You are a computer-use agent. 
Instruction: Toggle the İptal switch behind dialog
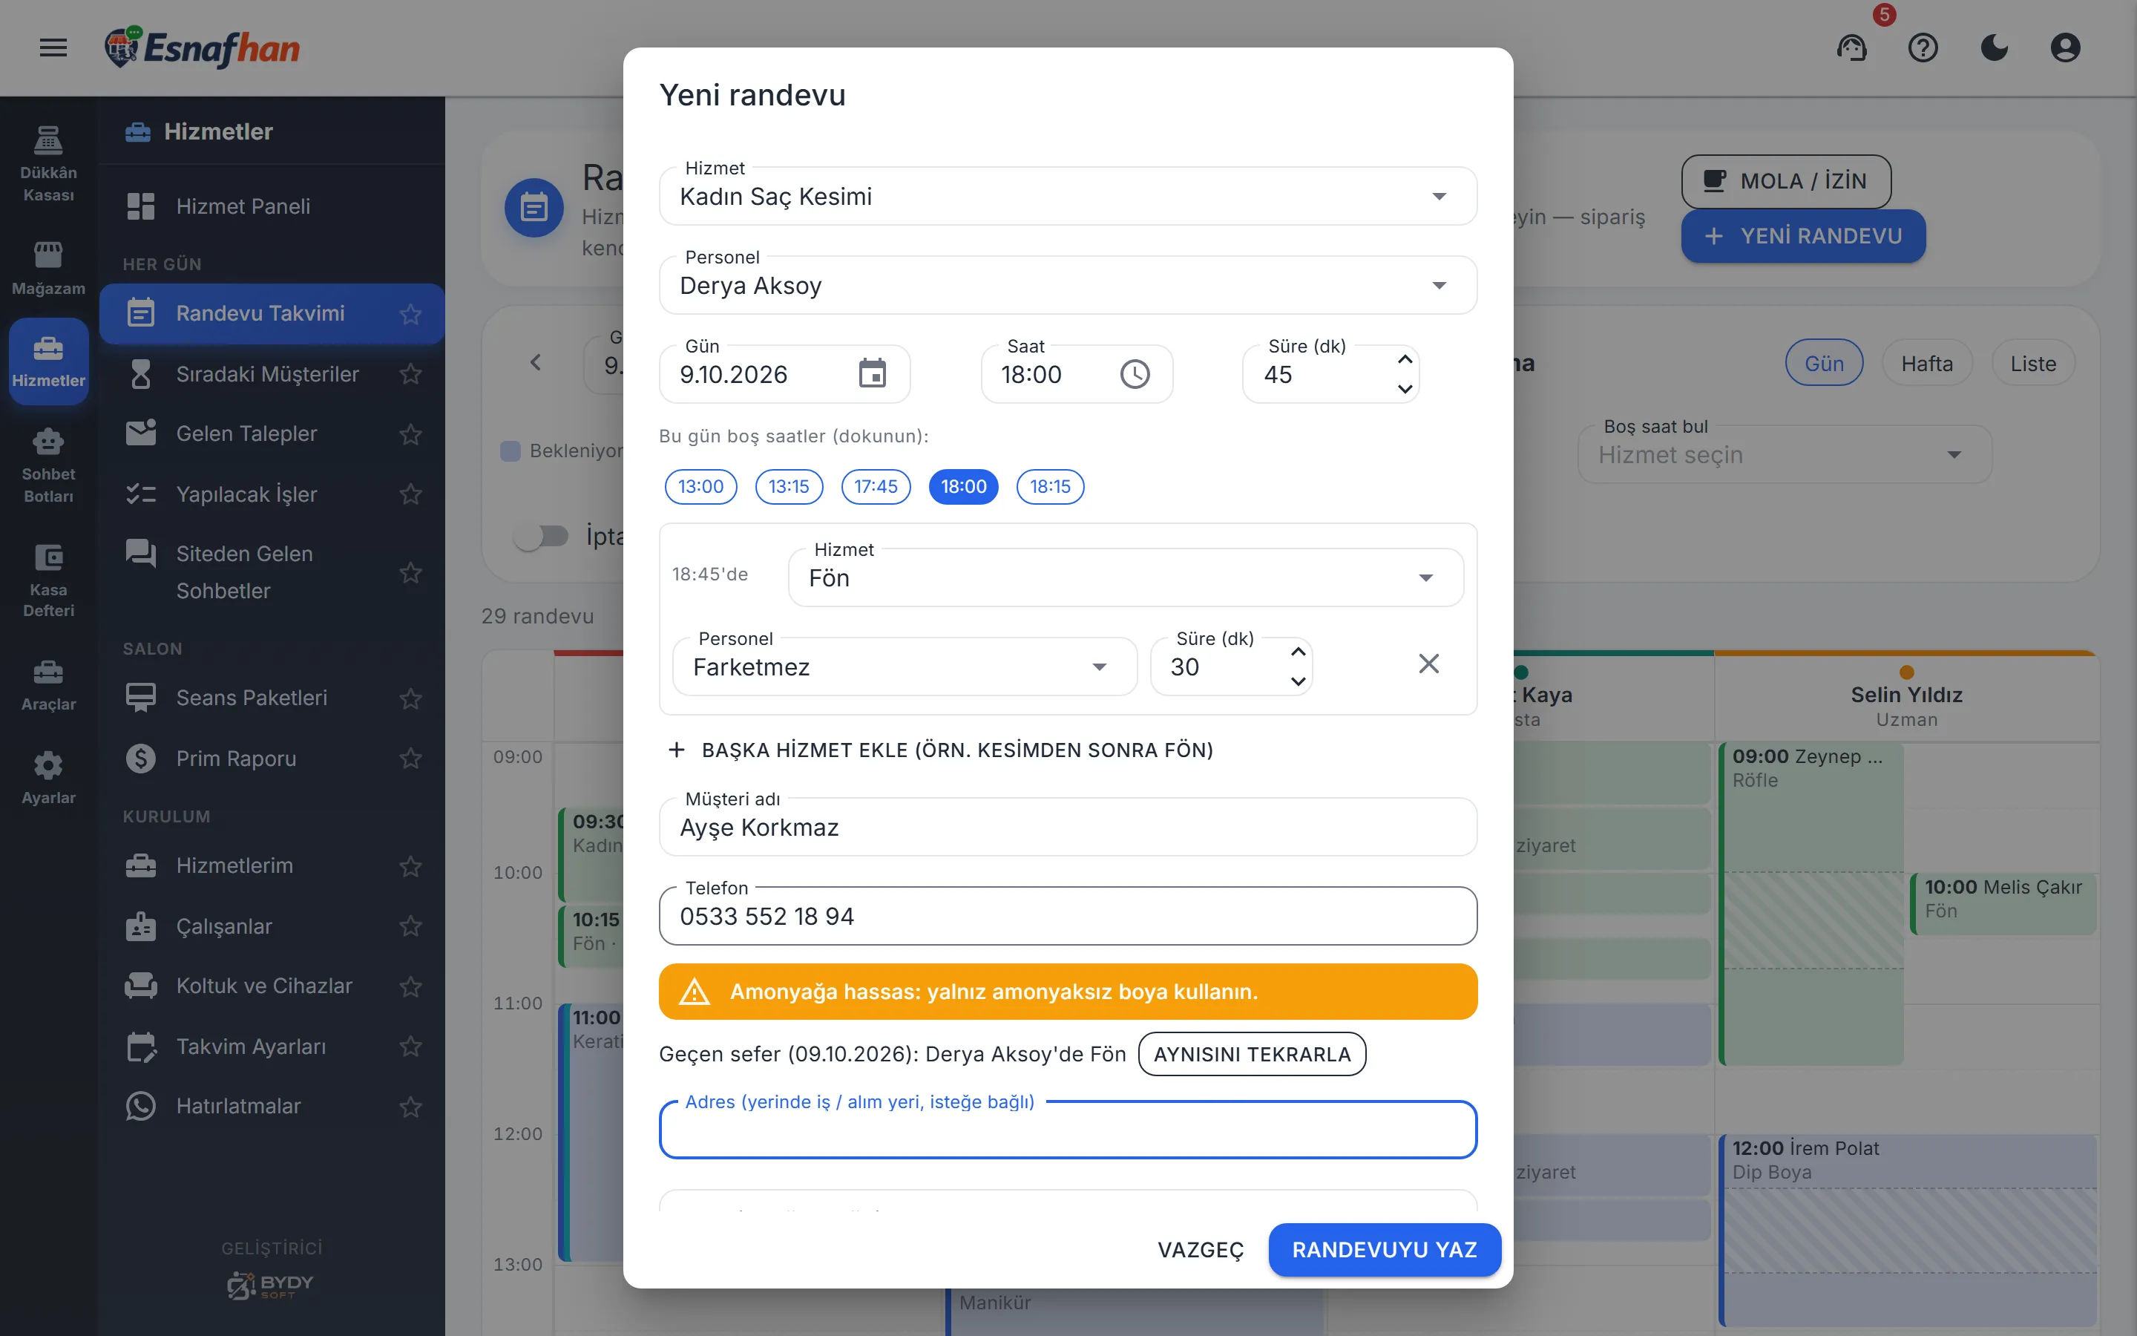(542, 537)
